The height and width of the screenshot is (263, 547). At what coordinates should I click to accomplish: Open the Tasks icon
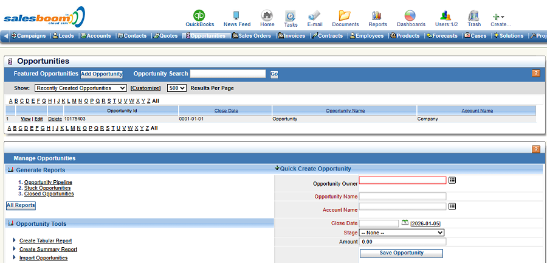click(x=291, y=15)
